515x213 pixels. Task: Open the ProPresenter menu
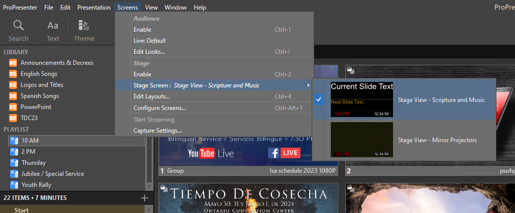click(x=20, y=7)
